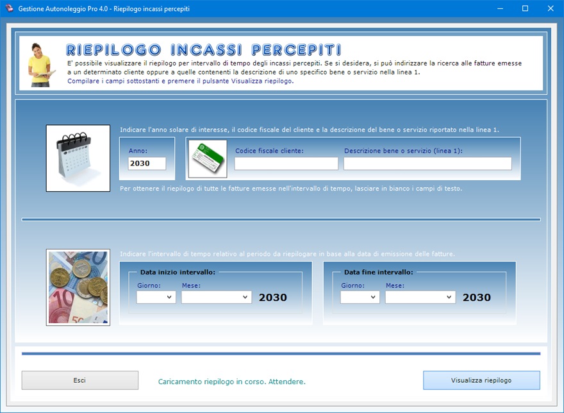The height and width of the screenshot is (413, 564).
Task: Open the start interval Mese dropdown
Action: (x=217, y=298)
